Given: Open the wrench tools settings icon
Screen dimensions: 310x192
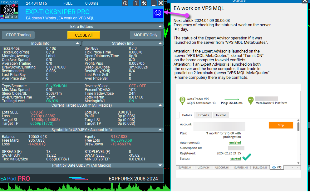Looking at the screenshot, I should (144, 3).
